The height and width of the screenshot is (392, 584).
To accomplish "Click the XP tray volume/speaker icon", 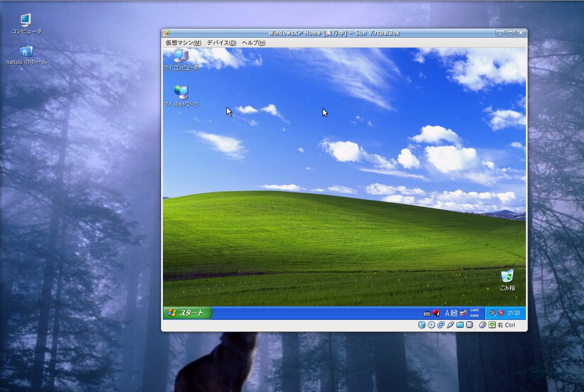I will (x=492, y=313).
